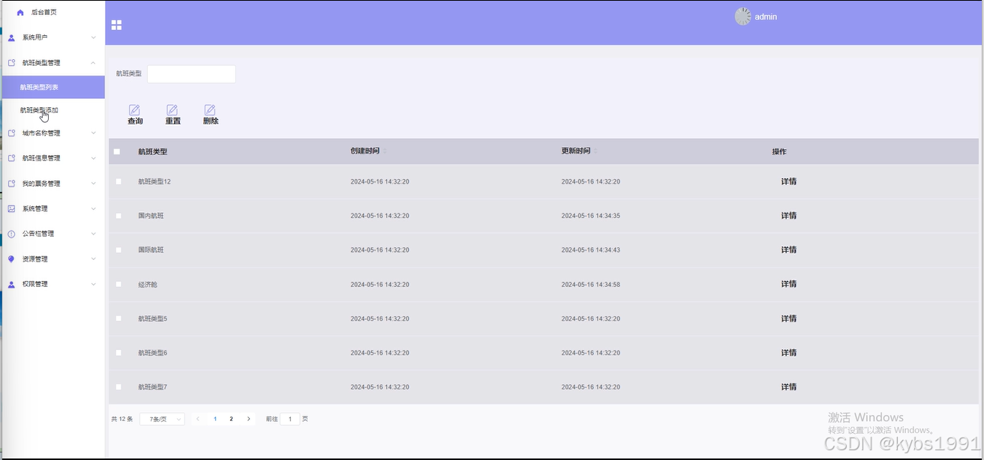Screen dimensions: 984x460
Task: Go to next page with right arrow
Action: click(x=249, y=419)
